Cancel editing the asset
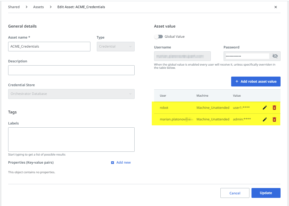Screen dimensions: 289x206 pos(235,193)
